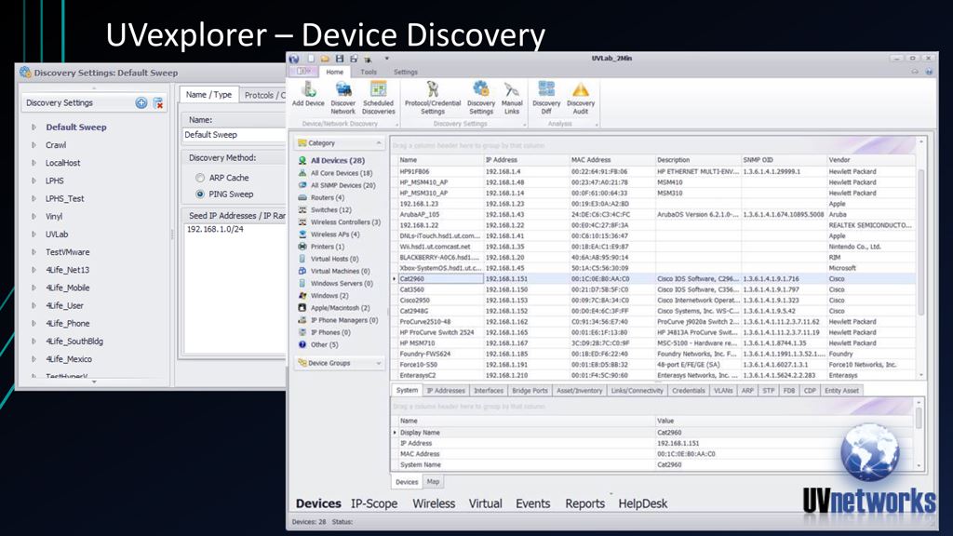953x536 pixels.
Task: Switch to the Map view tab
Action: tap(433, 481)
